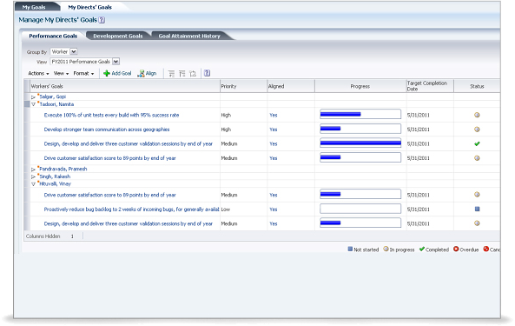This screenshot has width=515, height=326.
Task: Click the Align people icon
Action: (141, 73)
